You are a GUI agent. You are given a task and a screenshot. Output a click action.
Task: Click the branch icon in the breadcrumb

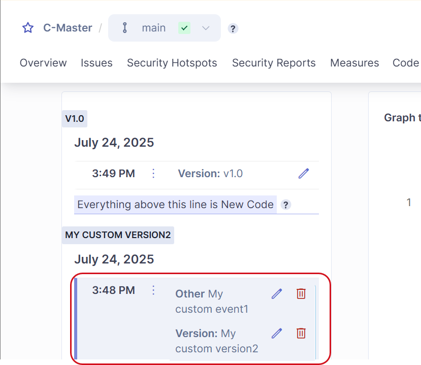124,28
